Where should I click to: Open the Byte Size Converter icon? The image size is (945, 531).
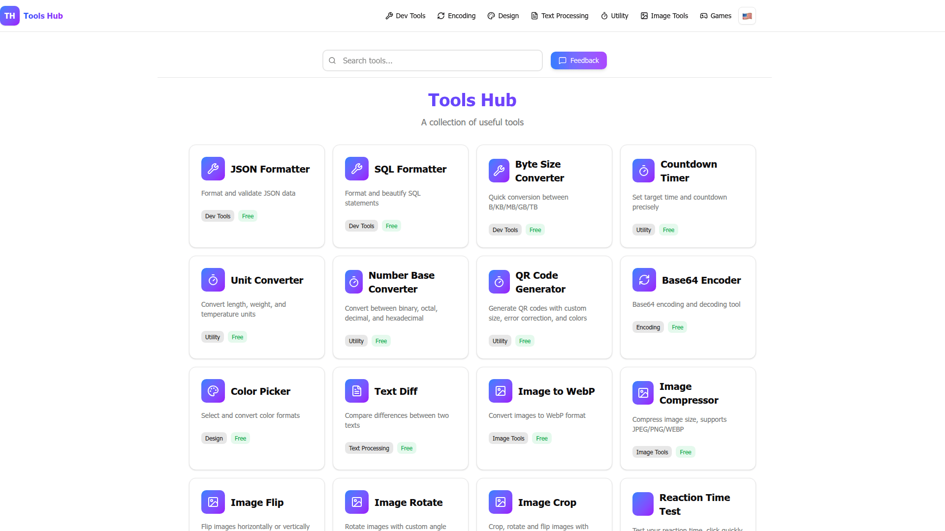coord(499,171)
